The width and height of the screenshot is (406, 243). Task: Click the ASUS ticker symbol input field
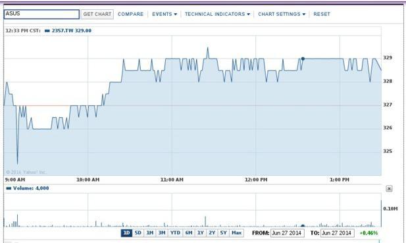coord(41,14)
